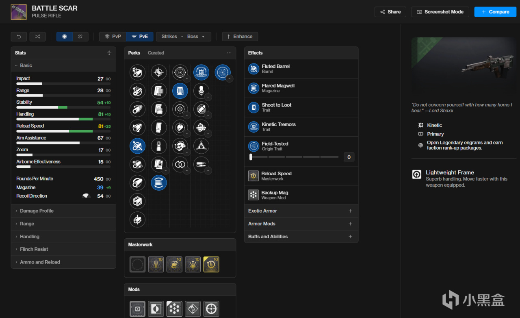Screen dimensions: 520x318
Task: Select the triangle-shaped trait perk icon
Action: (x=201, y=146)
